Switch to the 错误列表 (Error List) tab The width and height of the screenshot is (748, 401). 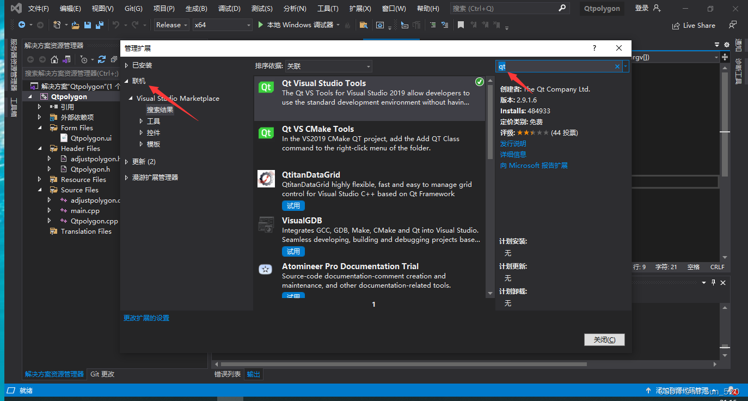tap(228, 374)
